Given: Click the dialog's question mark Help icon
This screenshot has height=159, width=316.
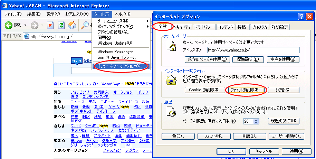Looking at the screenshot, I should 301,16.
